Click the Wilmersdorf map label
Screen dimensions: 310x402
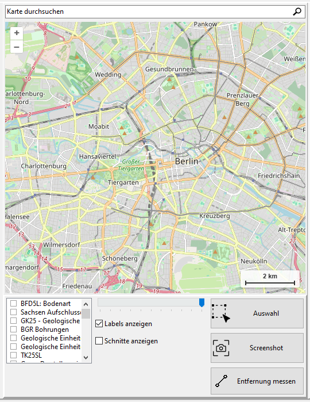(61, 244)
